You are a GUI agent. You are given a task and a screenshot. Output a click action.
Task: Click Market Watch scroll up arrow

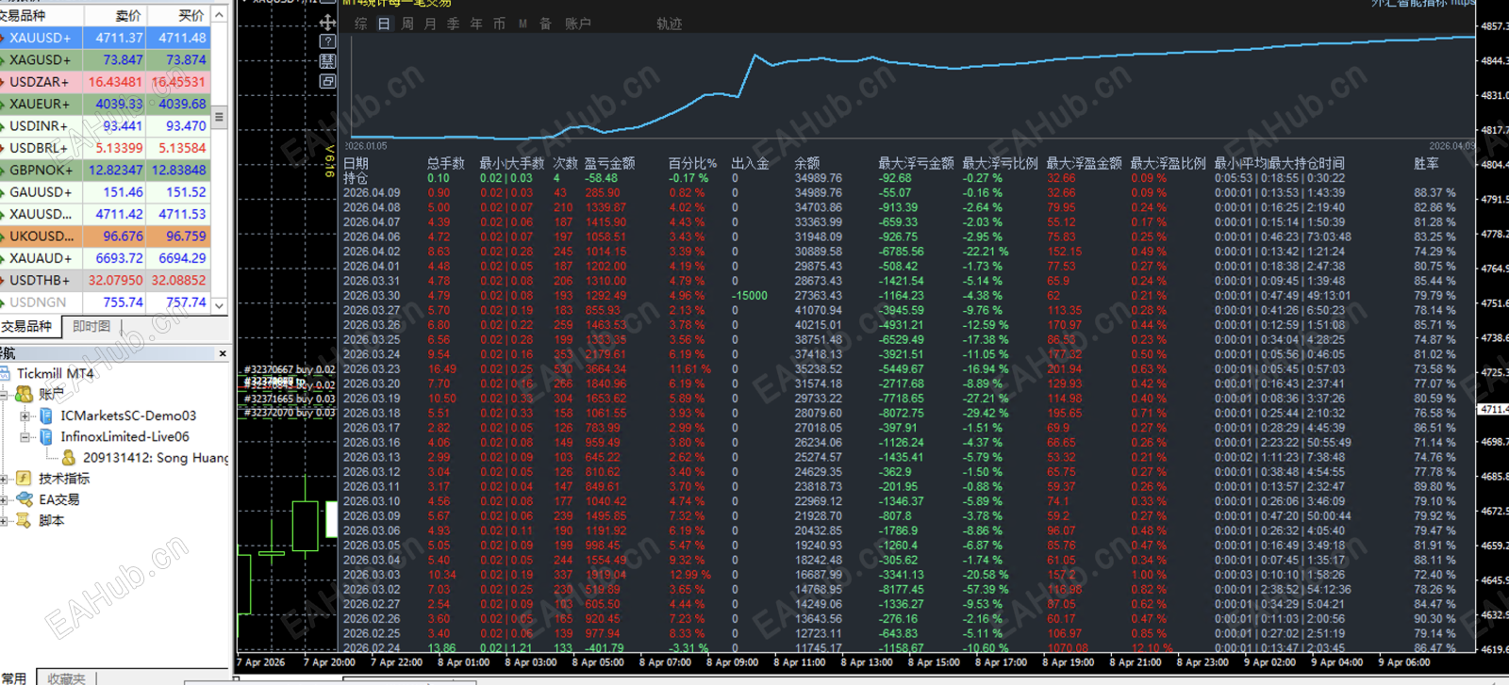pyautogui.click(x=219, y=15)
